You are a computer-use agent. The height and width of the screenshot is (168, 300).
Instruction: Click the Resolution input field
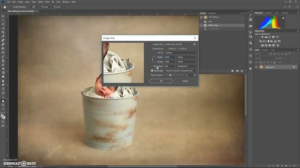pyautogui.click(x=170, y=66)
